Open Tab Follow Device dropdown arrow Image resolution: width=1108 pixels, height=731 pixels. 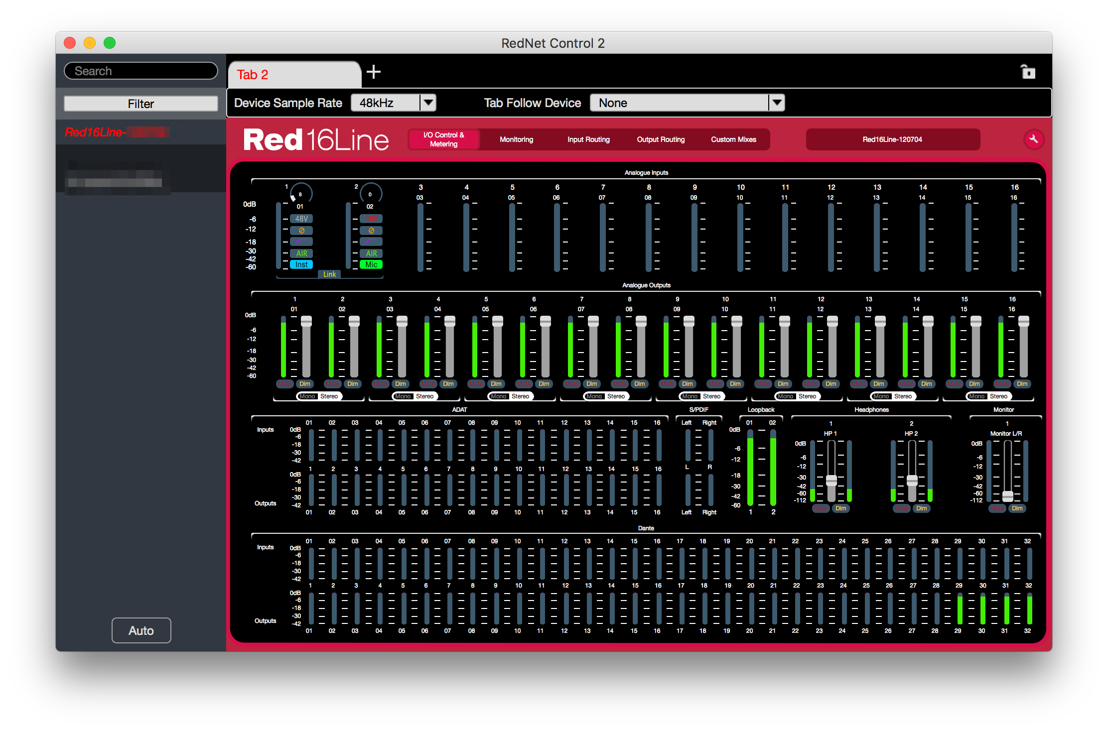[x=777, y=103]
